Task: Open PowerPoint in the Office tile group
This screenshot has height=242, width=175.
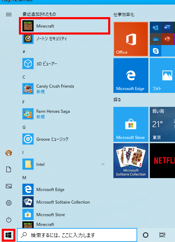Action: tap(167, 39)
